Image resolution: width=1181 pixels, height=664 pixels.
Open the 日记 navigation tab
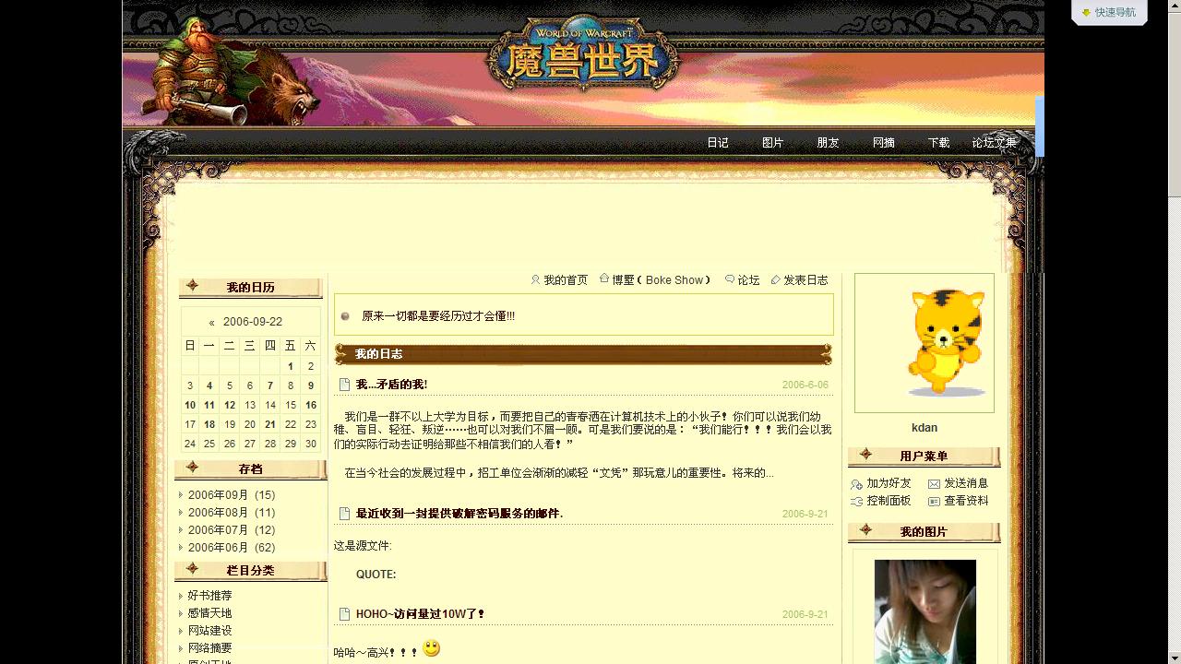tap(718, 143)
